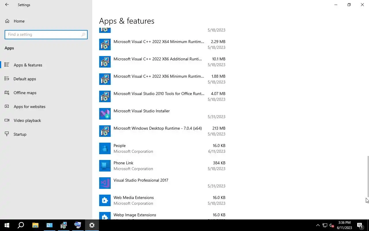This screenshot has width=369, height=231.
Task: Select Microsoft Windows Desktop Runtime 7.0.4 entry
Action: [162, 131]
